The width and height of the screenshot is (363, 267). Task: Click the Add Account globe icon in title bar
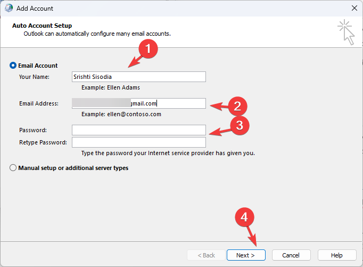9,9
